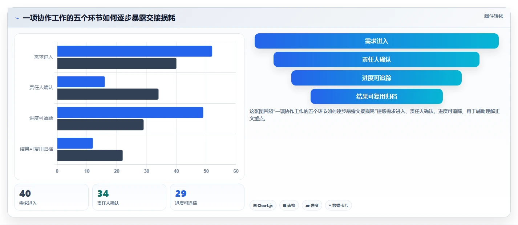Select the 结果可复用归档 funnel stage
Image resolution: width=518 pixels, height=225 pixels.
377,96
